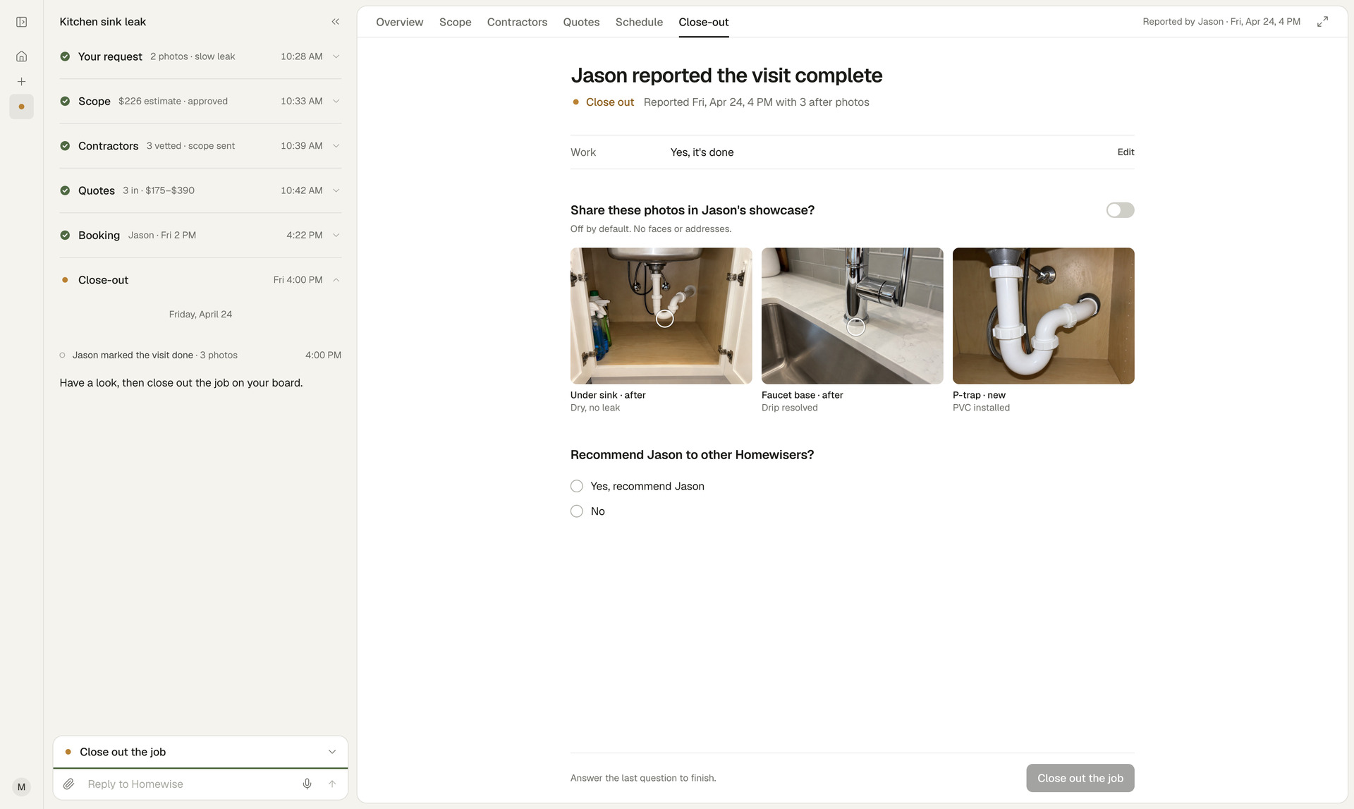Go to the Schedule tab
The width and height of the screenshot is (1354, 809).
coord(639,22)
